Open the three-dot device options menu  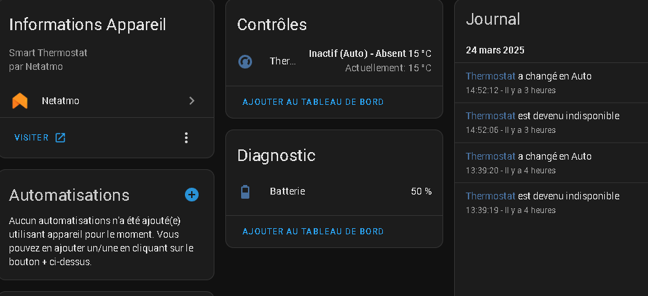(x=186, y=138)
